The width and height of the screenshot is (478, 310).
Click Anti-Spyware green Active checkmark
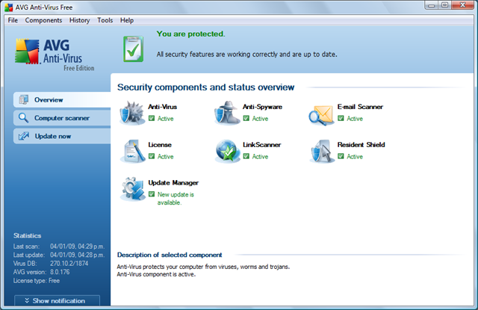[x=246, y=118]
